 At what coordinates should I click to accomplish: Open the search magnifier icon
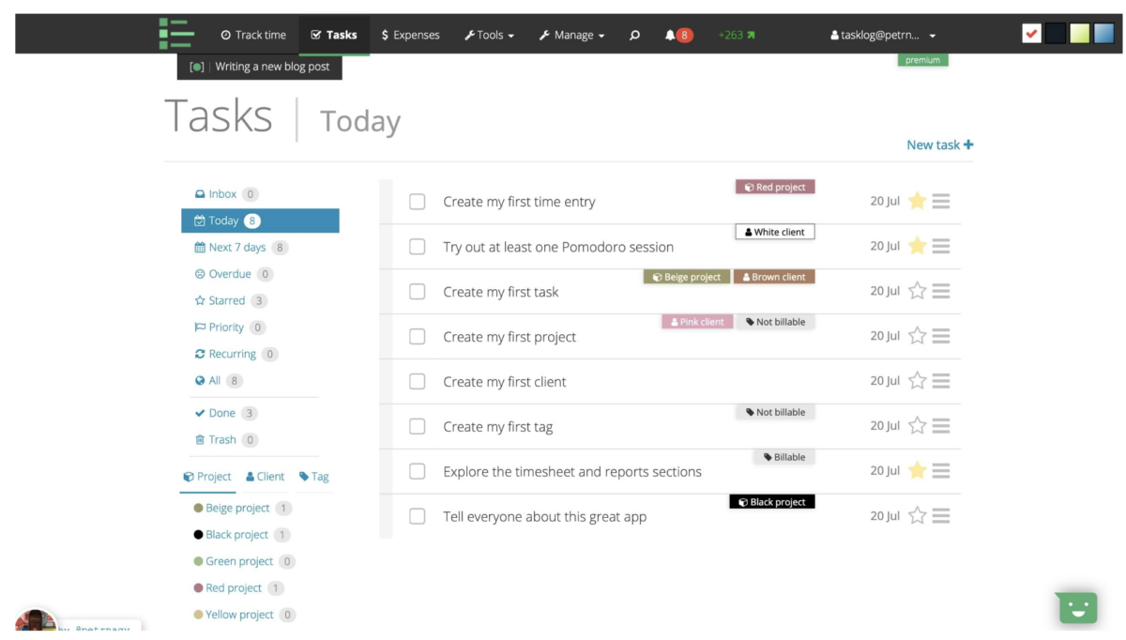[x=634, y=35]
